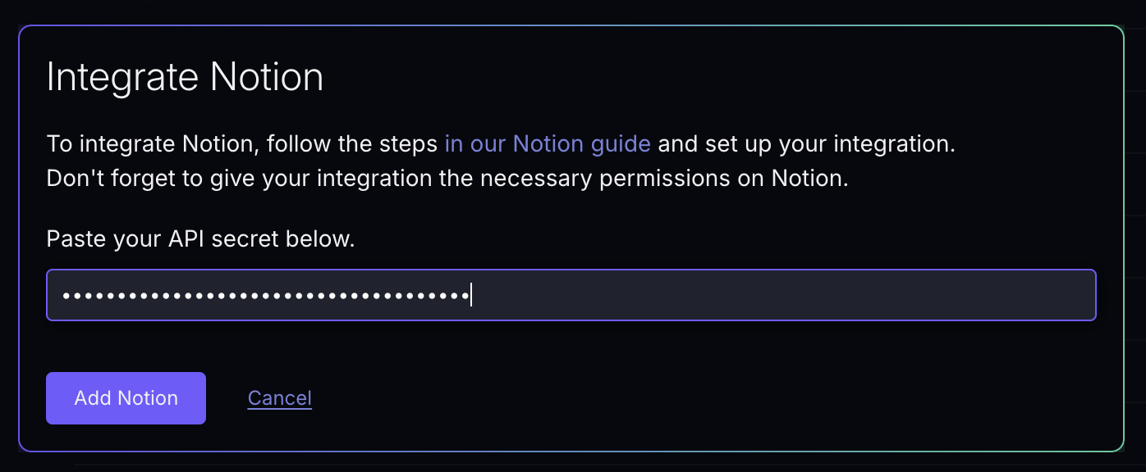Viewport: 1146px width, 472px height.
Task: Click the 'Paste your API secret below' text
Action: point(200,238)
